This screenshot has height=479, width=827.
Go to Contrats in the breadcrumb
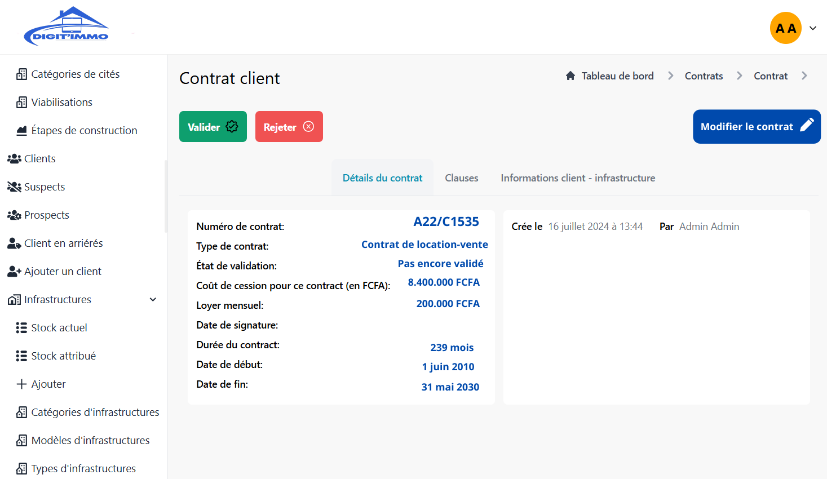click(704, 76)
